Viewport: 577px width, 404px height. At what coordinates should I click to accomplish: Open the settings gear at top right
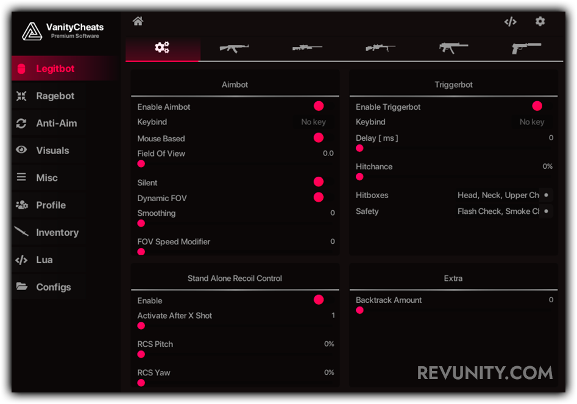540,21
